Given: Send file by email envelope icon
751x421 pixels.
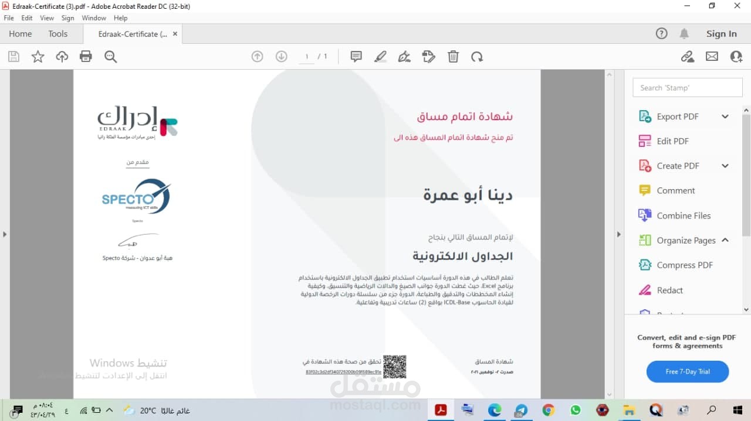Looking at the screenshot, I should (712, 57).
